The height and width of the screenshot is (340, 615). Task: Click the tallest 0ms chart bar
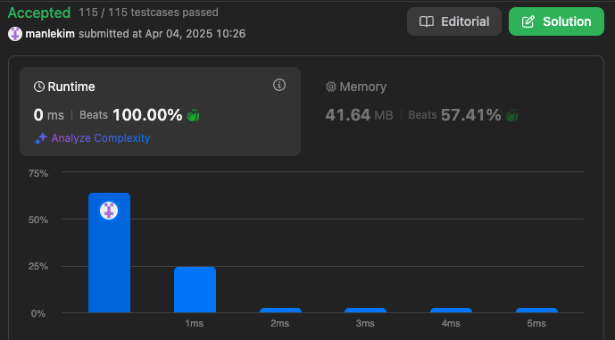pyautogui.click(x=110, y=253)
